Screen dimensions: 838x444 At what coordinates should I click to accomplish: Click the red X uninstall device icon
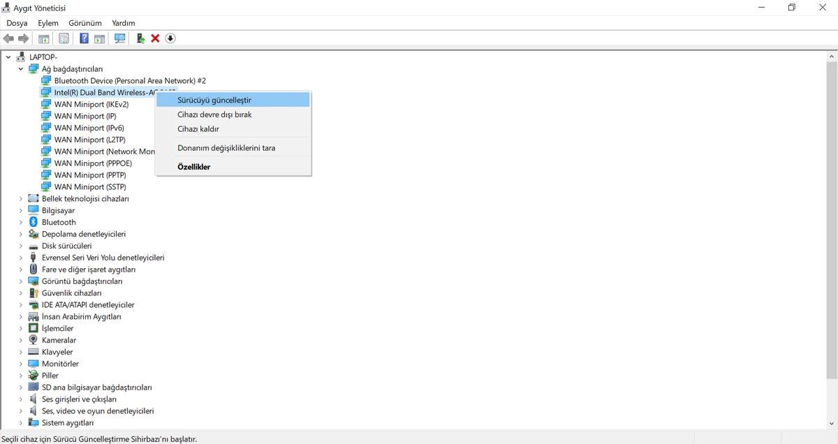tap(155, 38)
